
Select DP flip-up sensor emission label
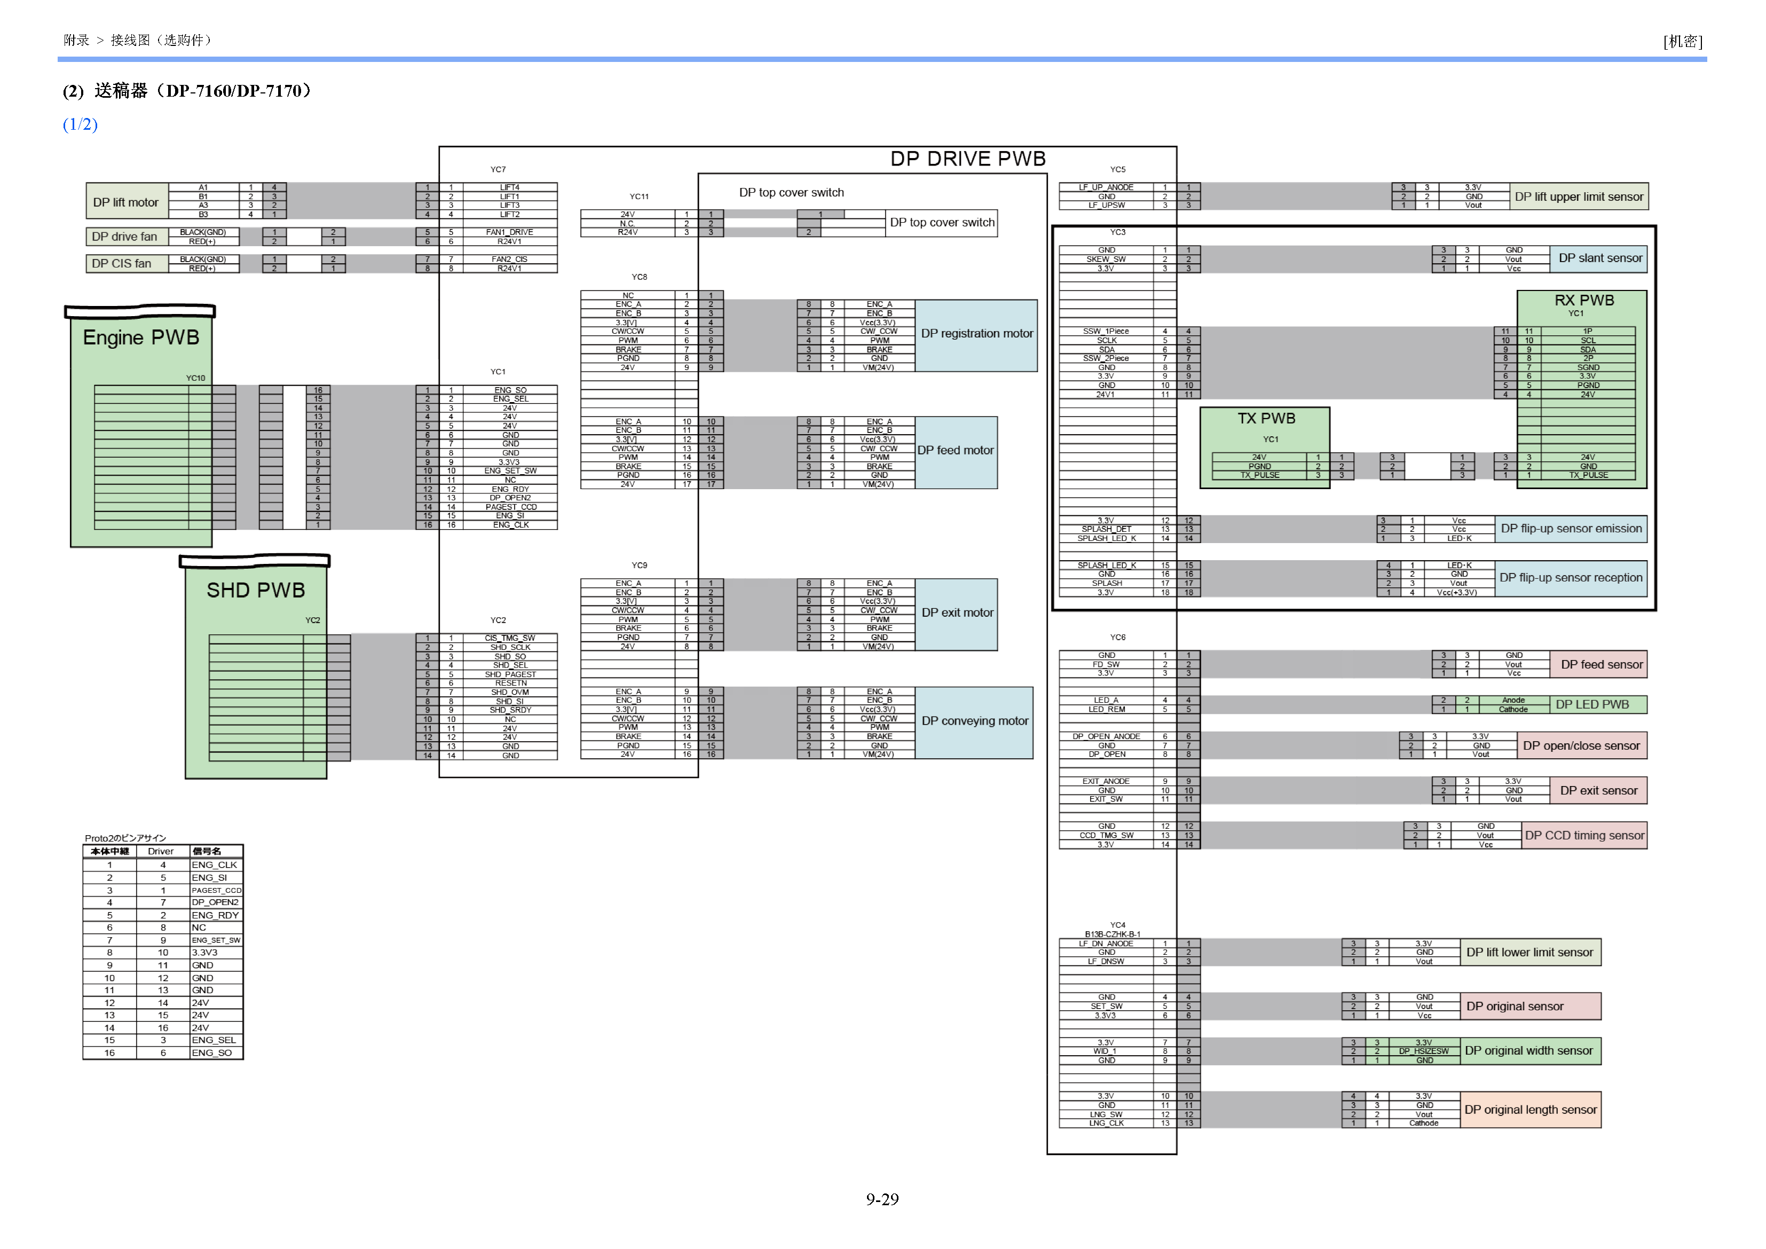[1571, 529]
